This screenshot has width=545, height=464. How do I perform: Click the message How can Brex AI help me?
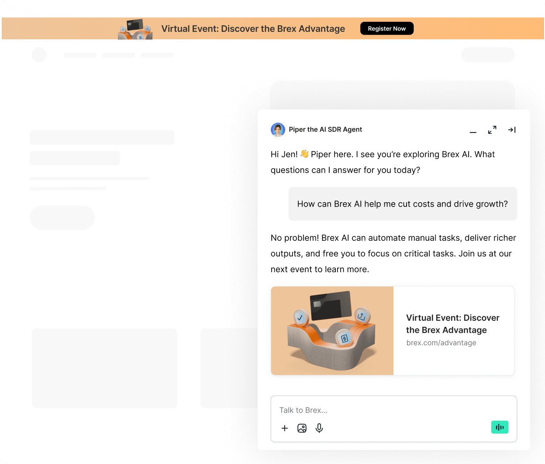tap(403, 204)
